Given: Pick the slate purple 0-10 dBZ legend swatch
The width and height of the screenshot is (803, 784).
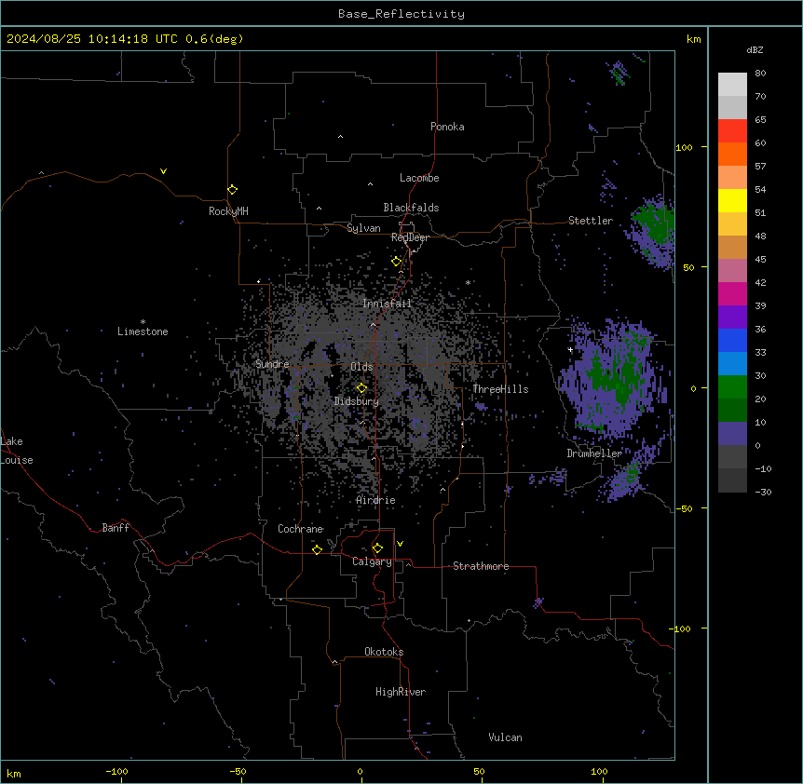Looking at the screenshot, I should (x=732, y=434).
